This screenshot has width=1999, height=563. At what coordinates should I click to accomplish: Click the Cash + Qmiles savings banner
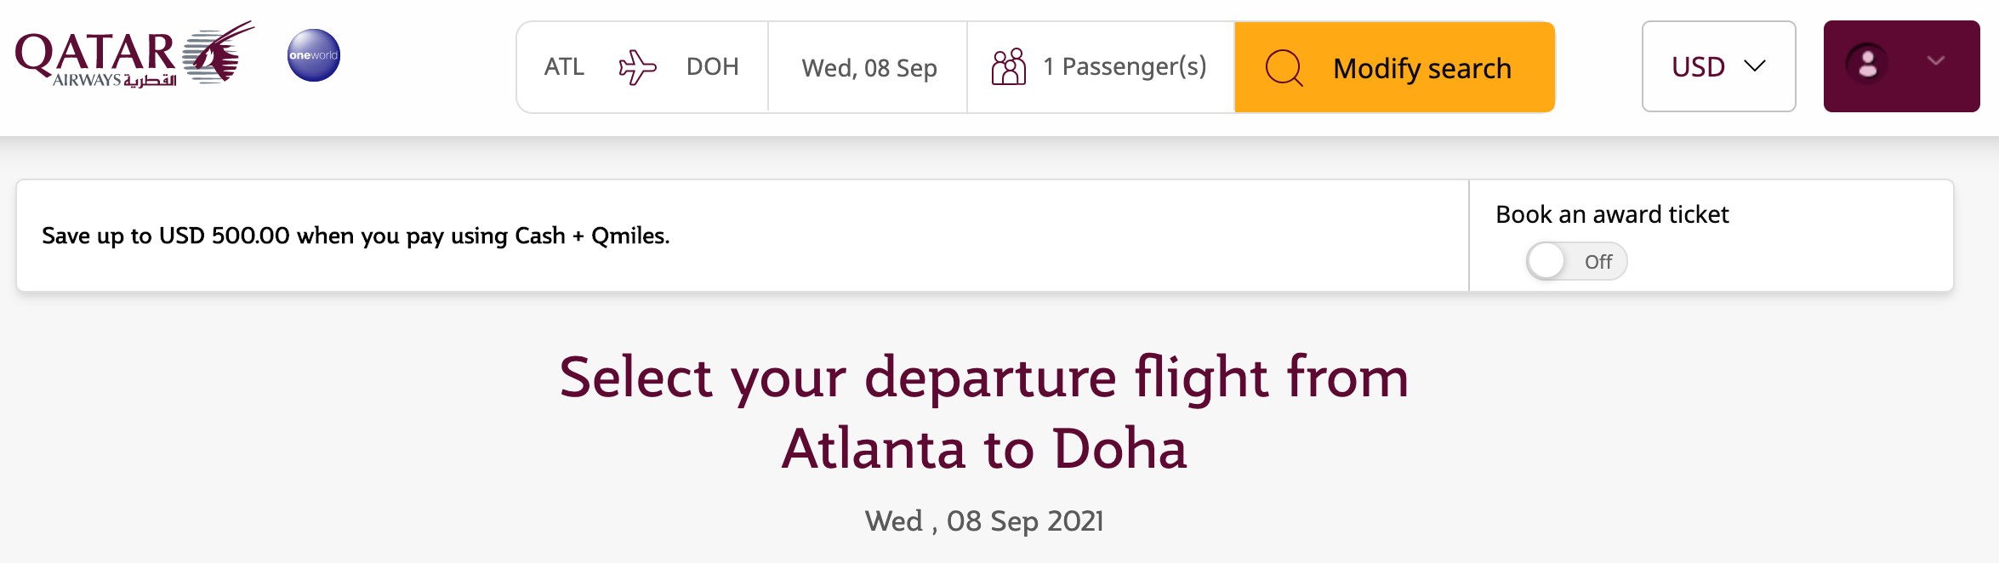click(356, 236)
